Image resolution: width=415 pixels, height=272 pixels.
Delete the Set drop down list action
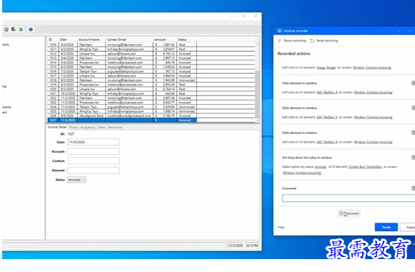(x=413, y=157)
